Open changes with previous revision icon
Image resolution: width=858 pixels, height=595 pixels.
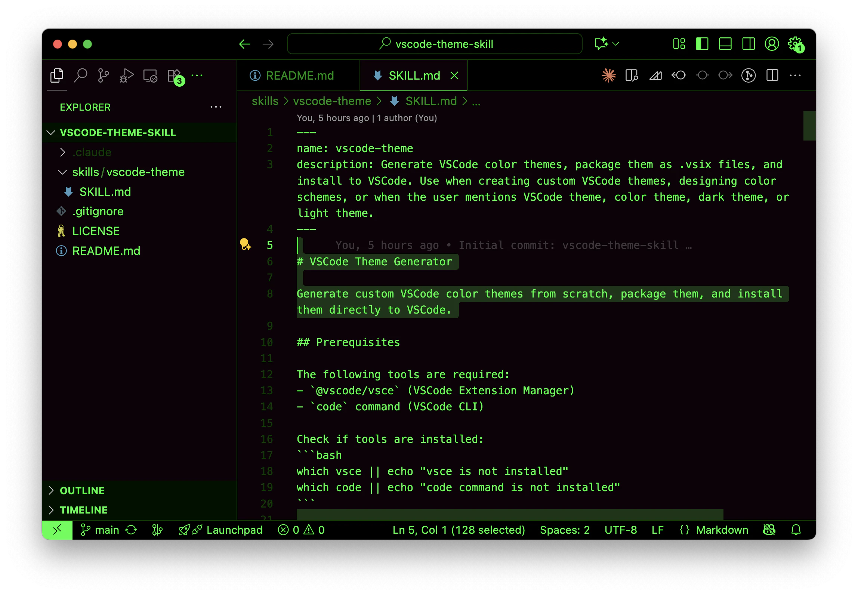pos(679,75)
